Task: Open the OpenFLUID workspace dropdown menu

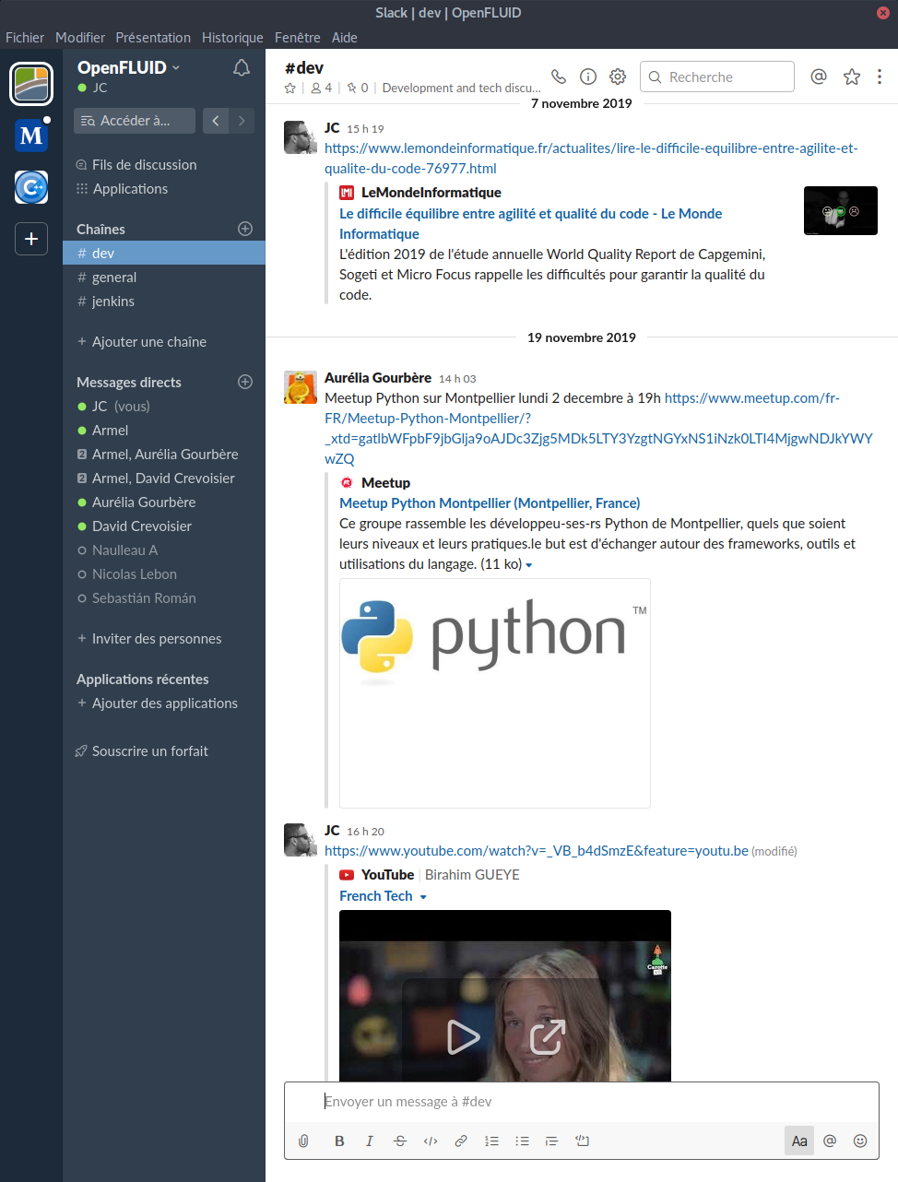Action: click(128, 67)
